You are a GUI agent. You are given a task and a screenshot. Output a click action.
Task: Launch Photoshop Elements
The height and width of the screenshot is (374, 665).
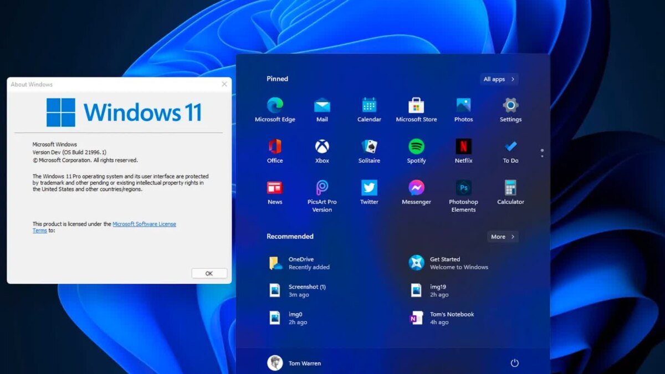coord(463,188)
